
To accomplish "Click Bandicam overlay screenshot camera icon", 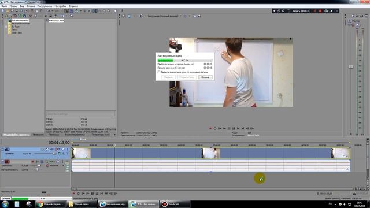I will tap(326, 11).
